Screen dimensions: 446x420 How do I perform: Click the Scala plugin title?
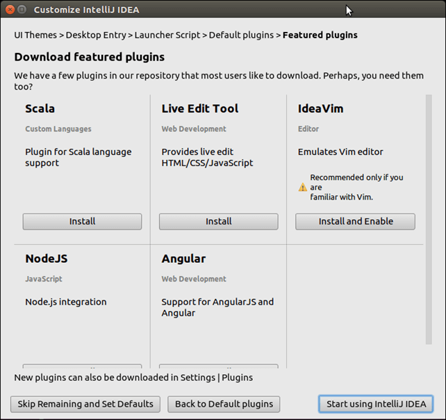[40, 108]
